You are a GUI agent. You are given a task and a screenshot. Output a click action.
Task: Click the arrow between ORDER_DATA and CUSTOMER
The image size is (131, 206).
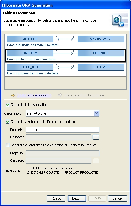click(65, 67)
